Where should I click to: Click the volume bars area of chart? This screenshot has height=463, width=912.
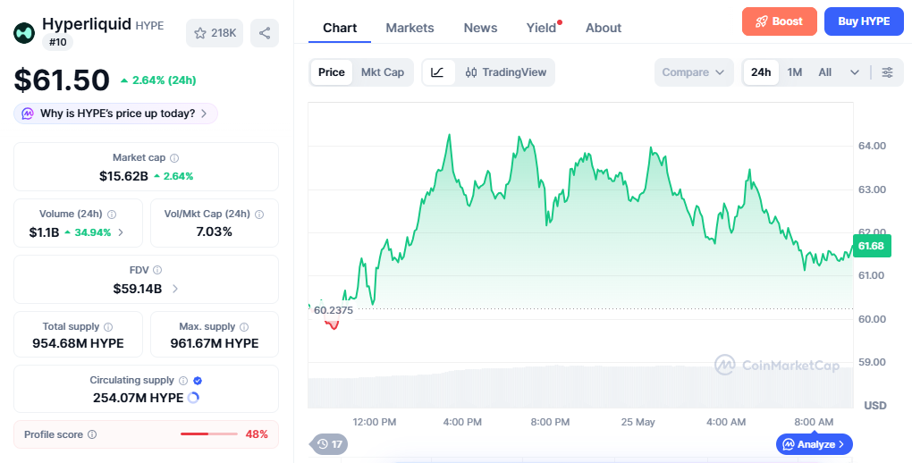tap(580, 387)
